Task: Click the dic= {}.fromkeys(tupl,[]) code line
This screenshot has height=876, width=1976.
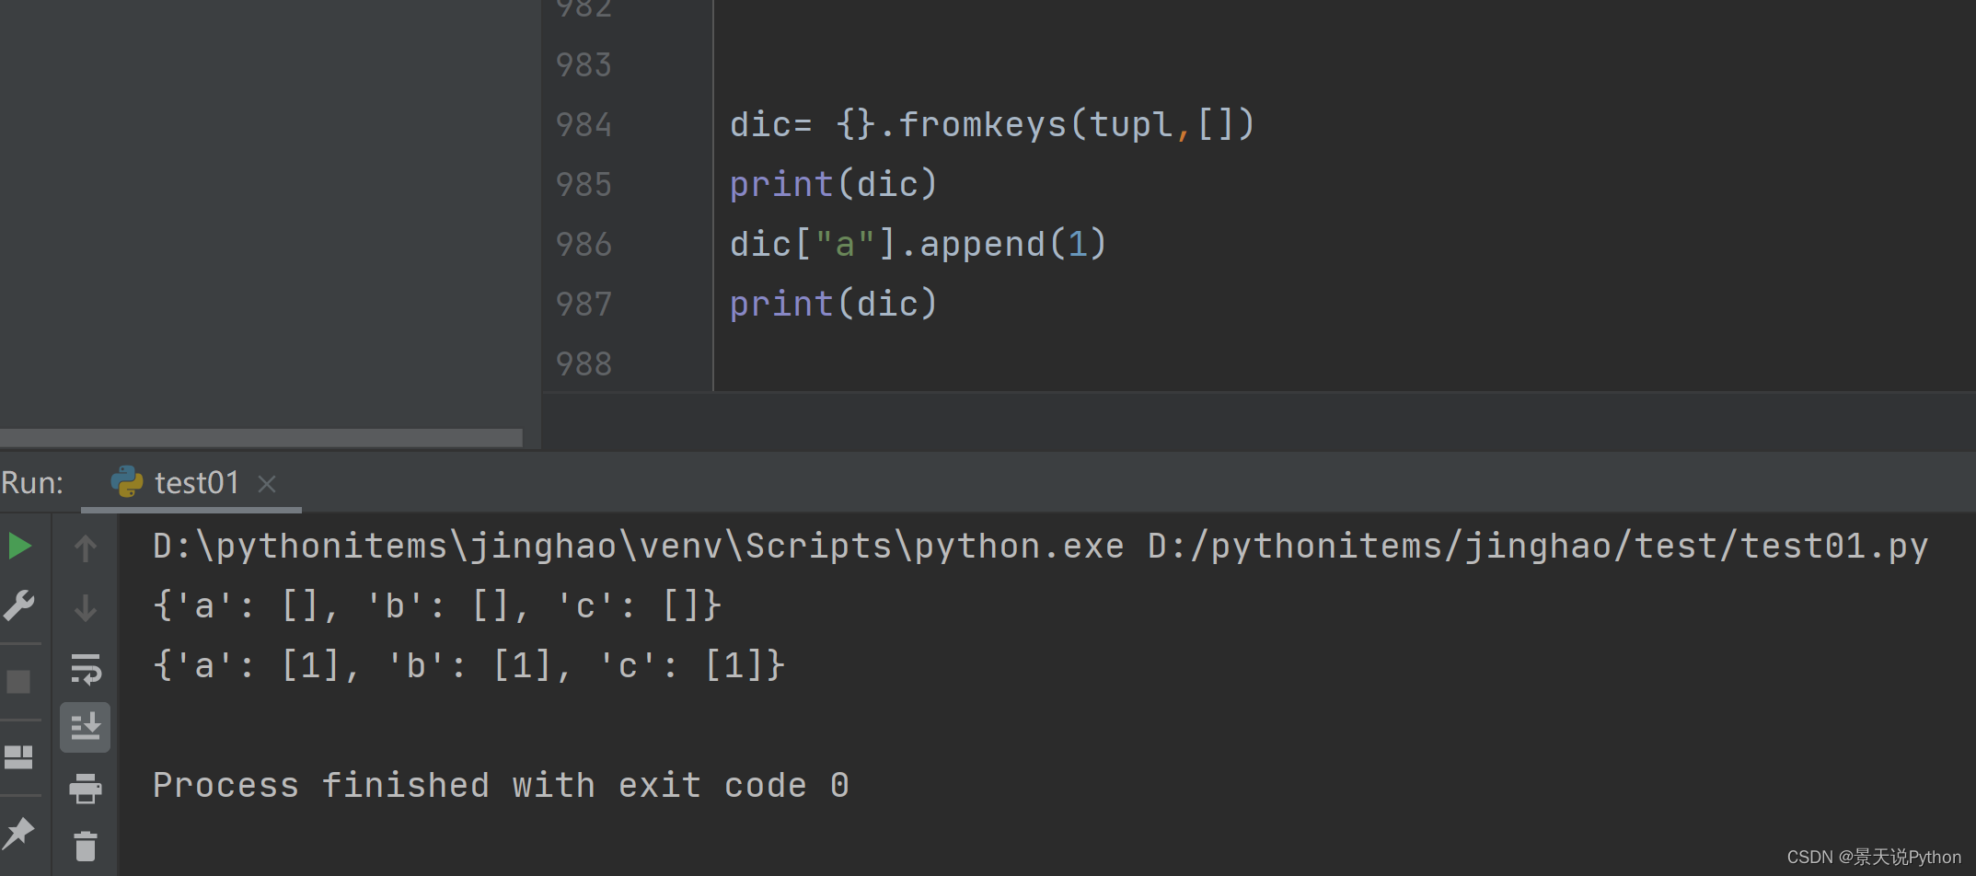Action: (x=992, y=124)
